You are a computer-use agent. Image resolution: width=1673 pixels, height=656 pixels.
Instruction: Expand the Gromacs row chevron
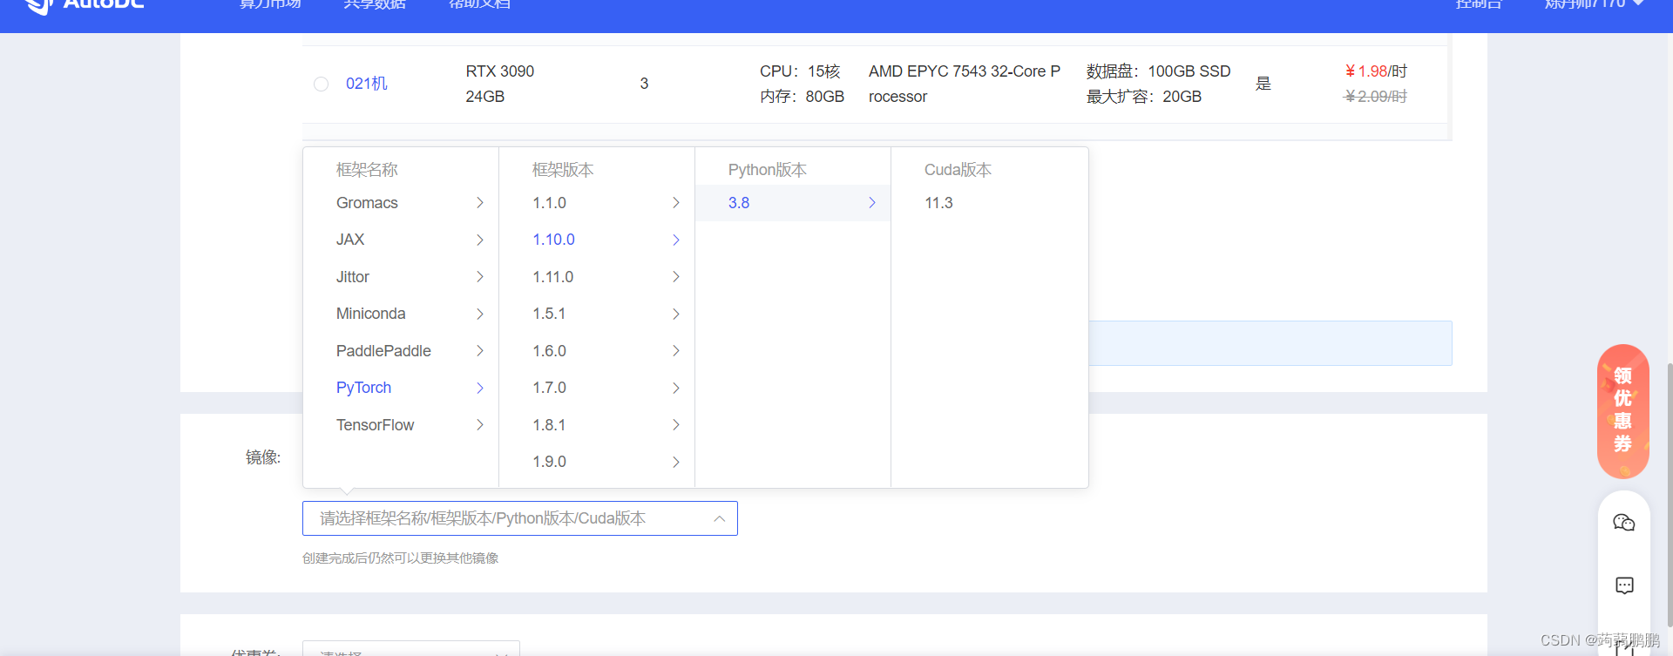[480, 203]
